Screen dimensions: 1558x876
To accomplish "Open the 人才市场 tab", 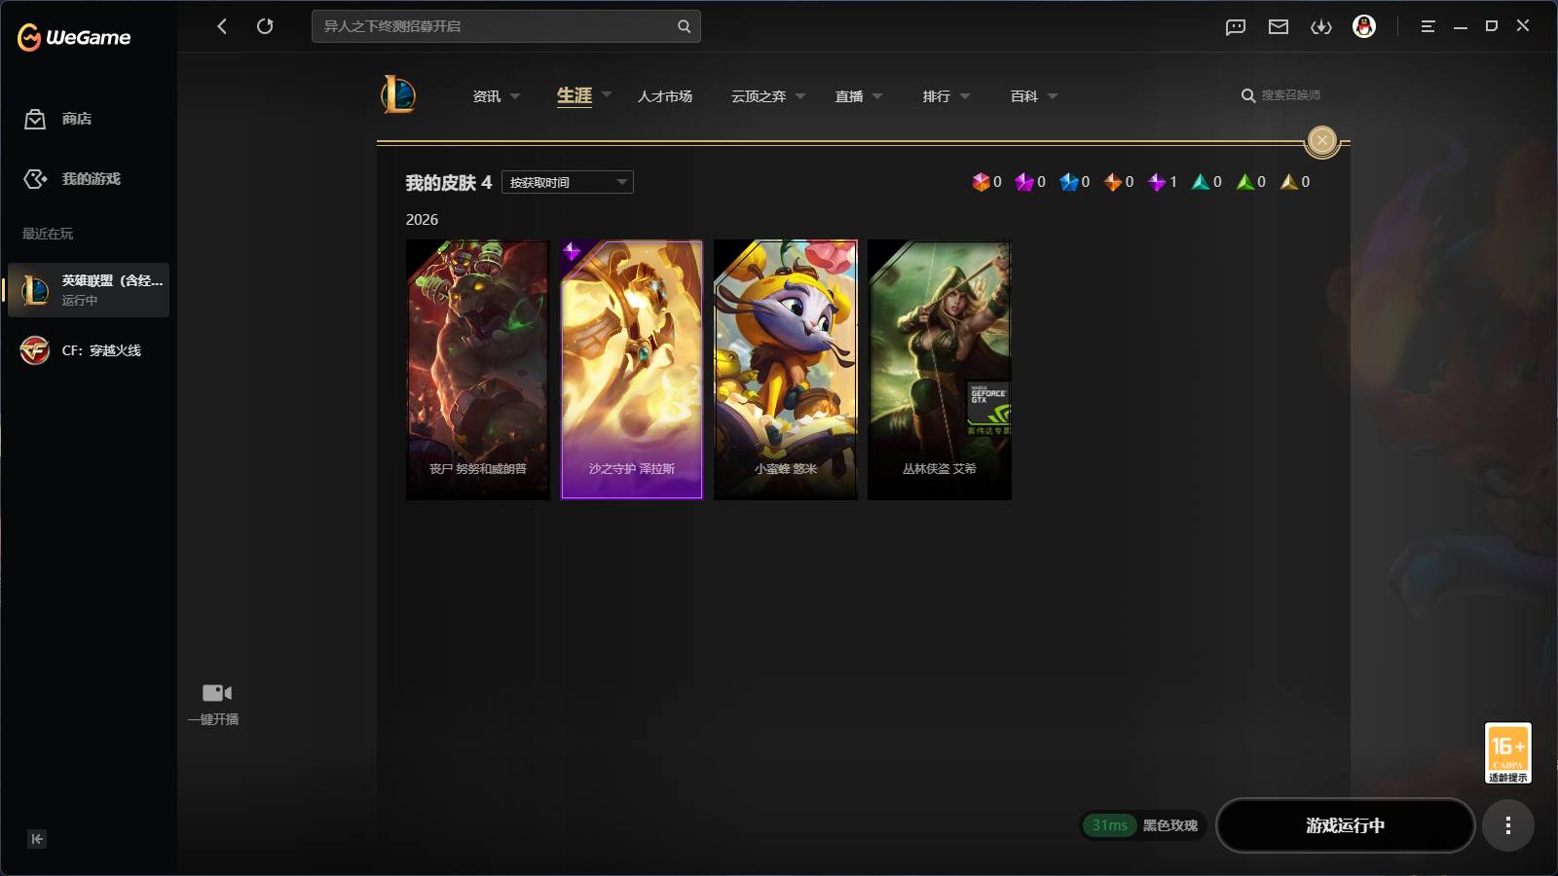I will pyautogui.click(x=665, y=96).
